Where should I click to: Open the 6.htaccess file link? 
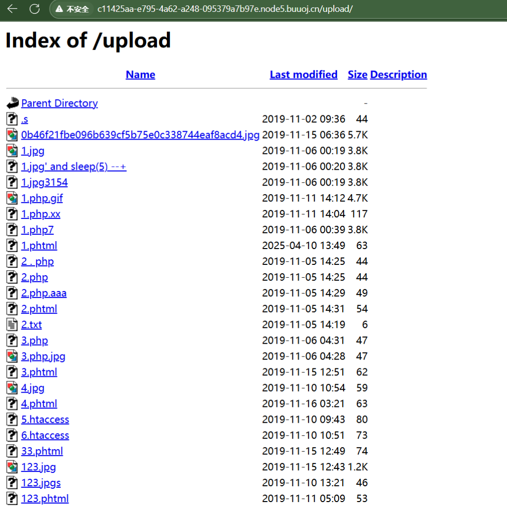tap(45, 436)
